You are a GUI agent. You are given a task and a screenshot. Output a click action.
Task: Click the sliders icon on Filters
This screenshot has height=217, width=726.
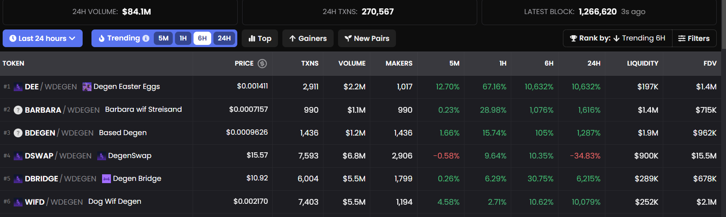pyautogui.click(x=682, y=38)
